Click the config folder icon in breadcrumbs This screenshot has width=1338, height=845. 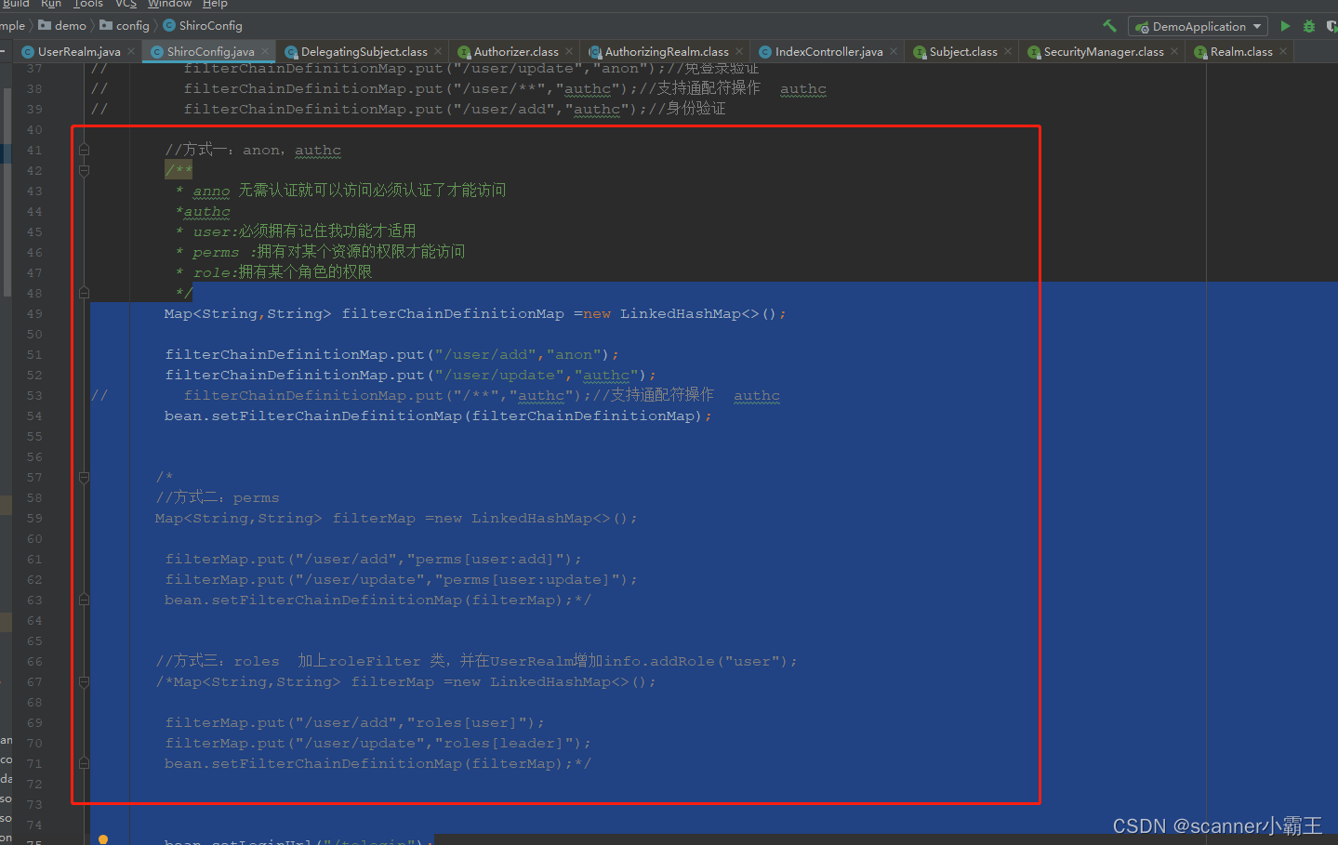tap(106, 25)
